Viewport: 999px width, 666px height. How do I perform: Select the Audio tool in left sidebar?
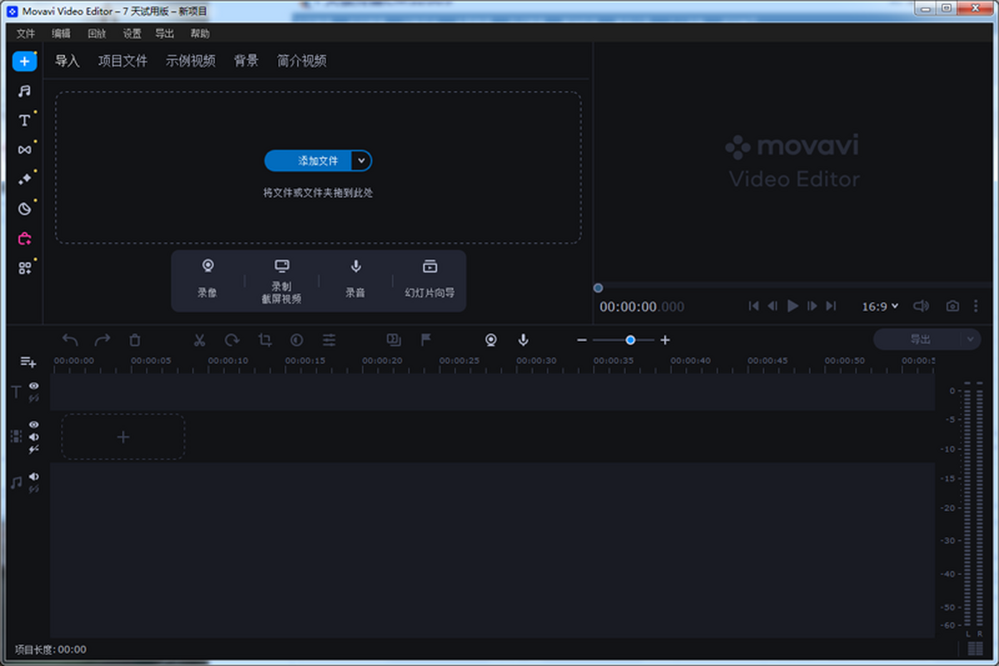click(x=24, y=91)
